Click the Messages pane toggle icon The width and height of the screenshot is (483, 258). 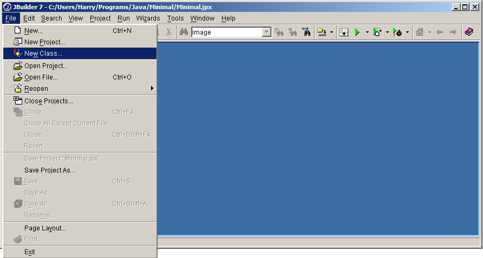pos(344,32)
